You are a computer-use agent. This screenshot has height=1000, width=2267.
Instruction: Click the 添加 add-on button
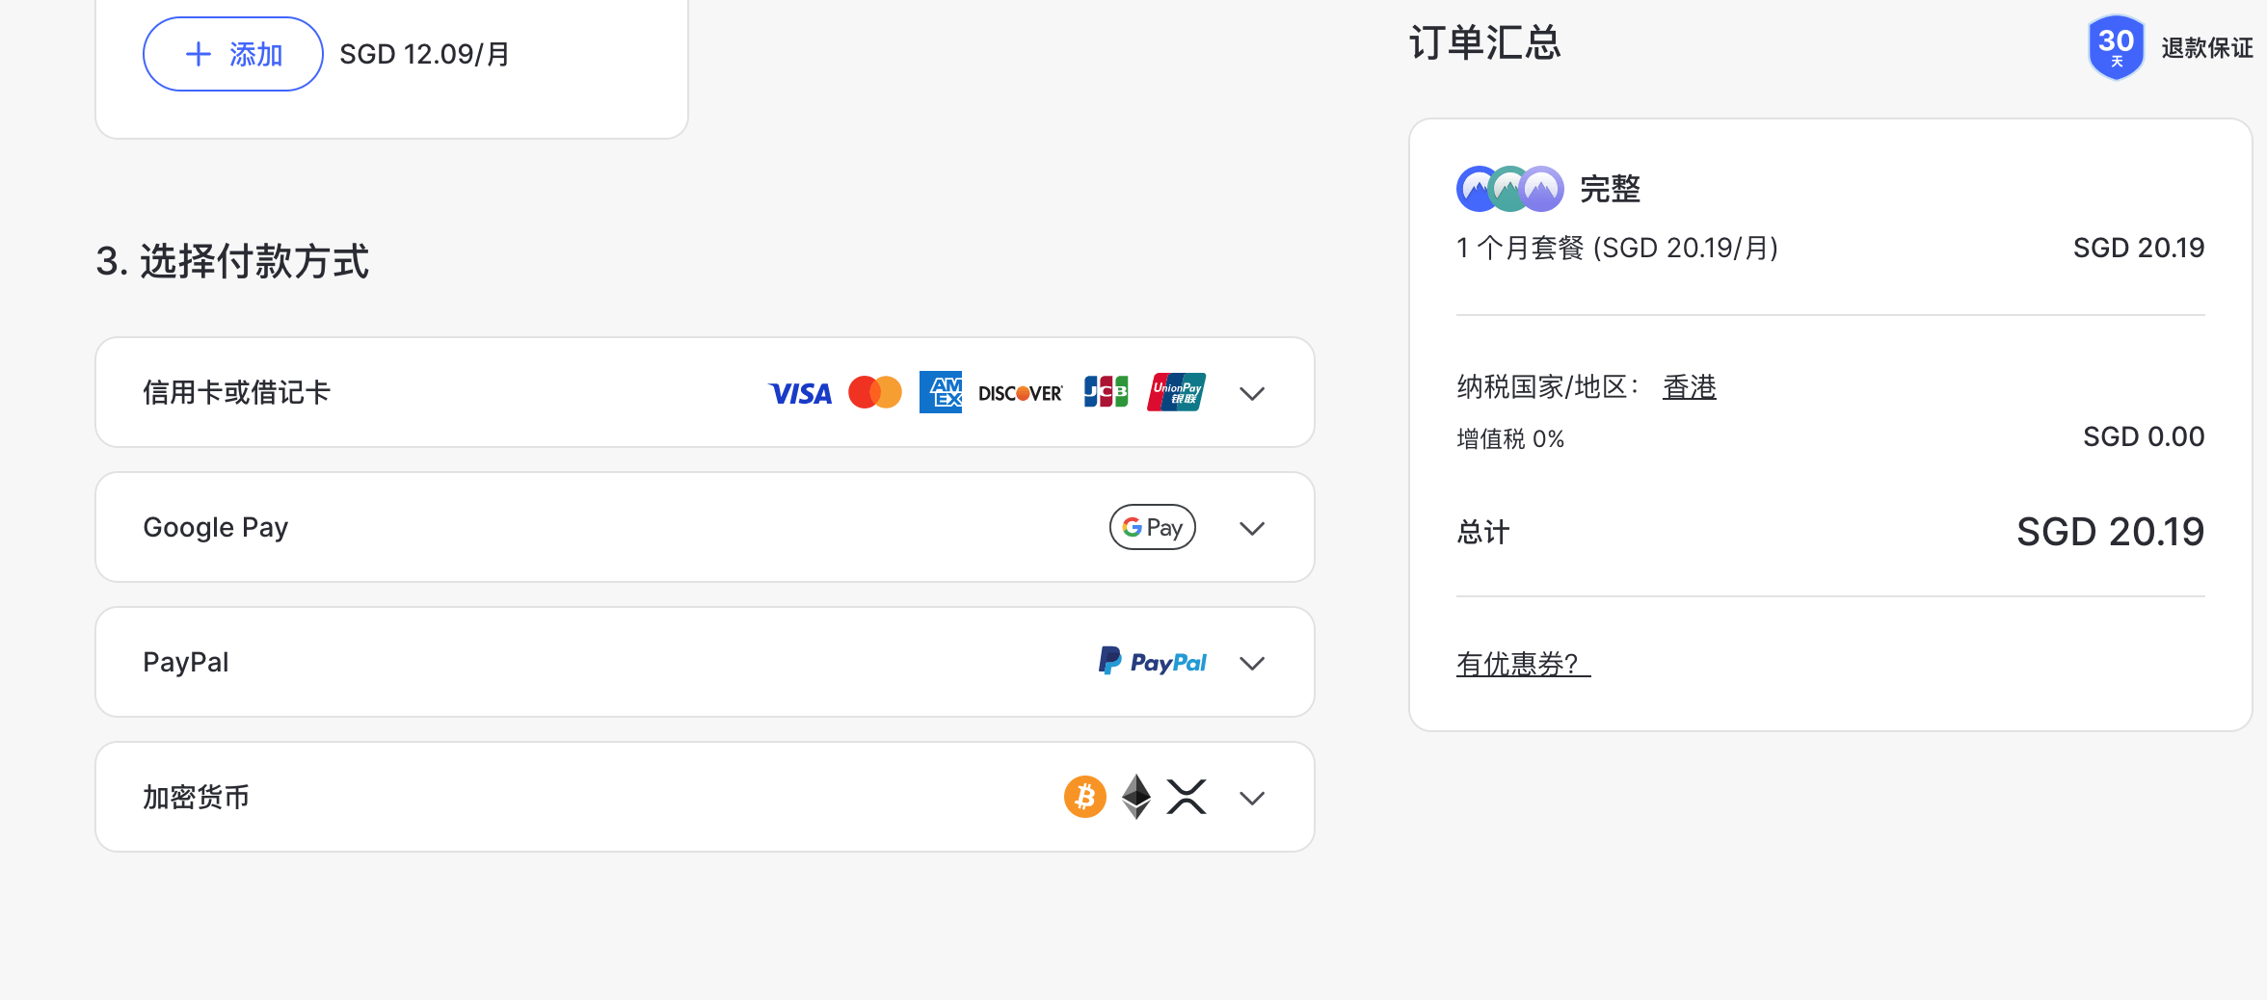(233, 54)
